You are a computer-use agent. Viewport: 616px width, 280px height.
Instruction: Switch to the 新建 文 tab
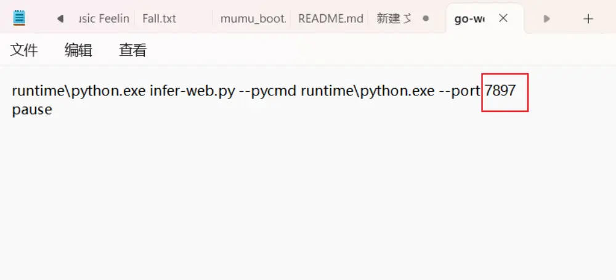(393, 18)
